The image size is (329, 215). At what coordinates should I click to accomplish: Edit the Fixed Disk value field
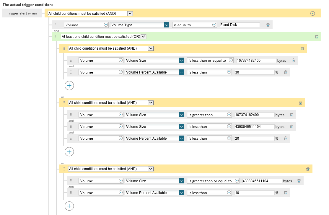240,25
